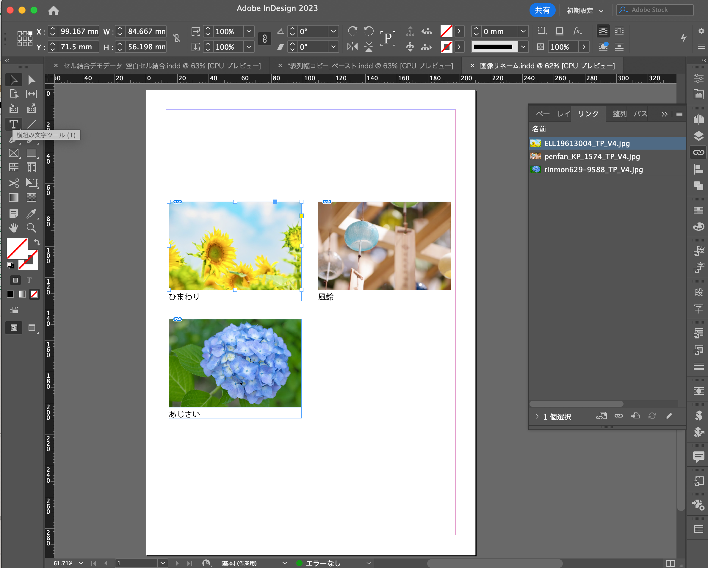Viewport: 708px width, 568px height.
Task: Select the Gradient Swatch tool
Action: tap(13, 197)
